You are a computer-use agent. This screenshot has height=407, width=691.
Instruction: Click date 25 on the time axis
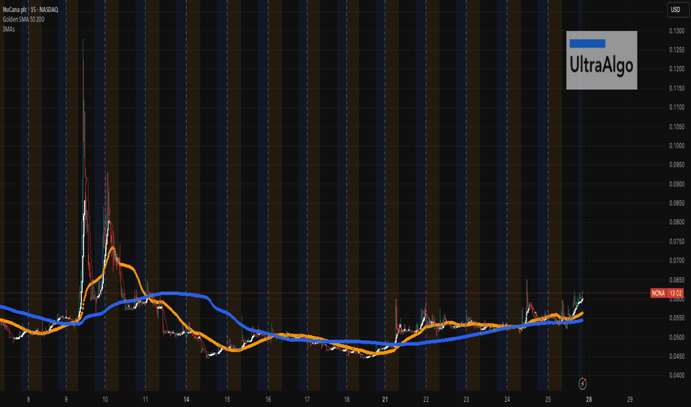click(548, 400)
